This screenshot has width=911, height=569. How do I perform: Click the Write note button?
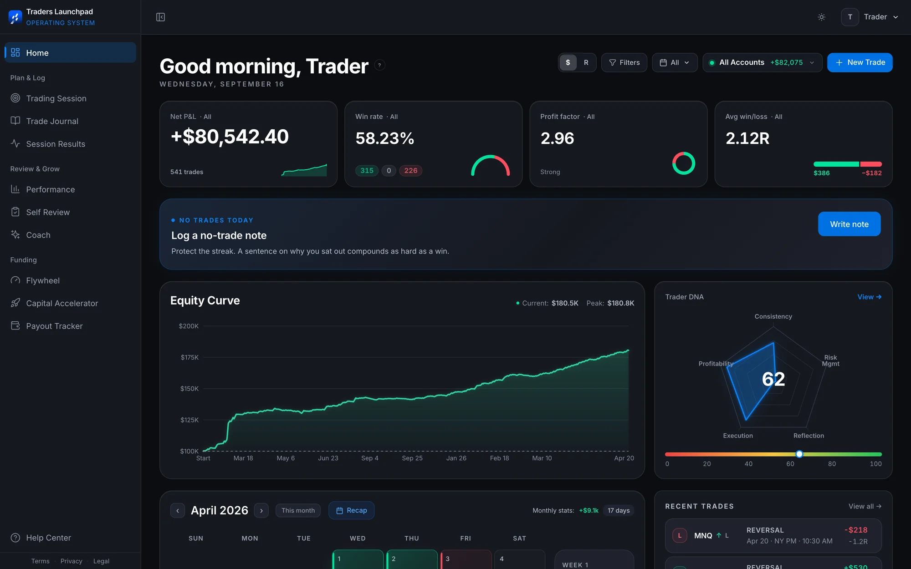[849, 224]
